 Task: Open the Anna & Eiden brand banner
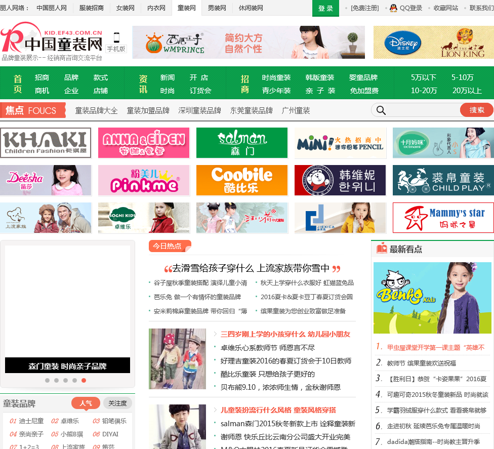tap(144, 143)
